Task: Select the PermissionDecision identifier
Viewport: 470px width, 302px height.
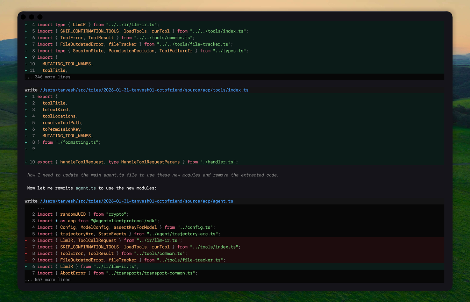Action: [x=131, y=51]
